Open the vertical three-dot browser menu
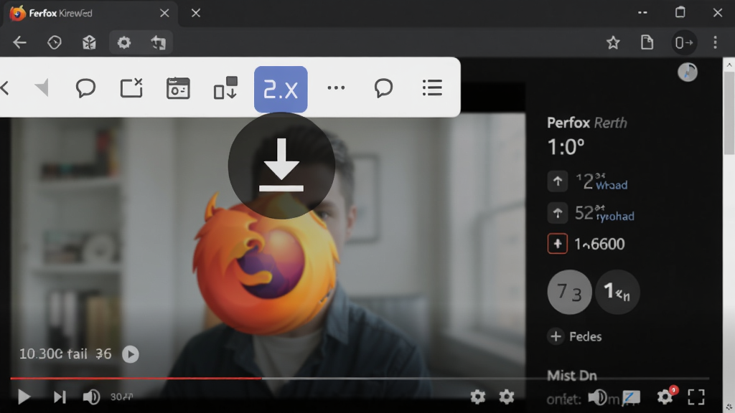Viewport: 735px width, 413px height. (715, 42)
